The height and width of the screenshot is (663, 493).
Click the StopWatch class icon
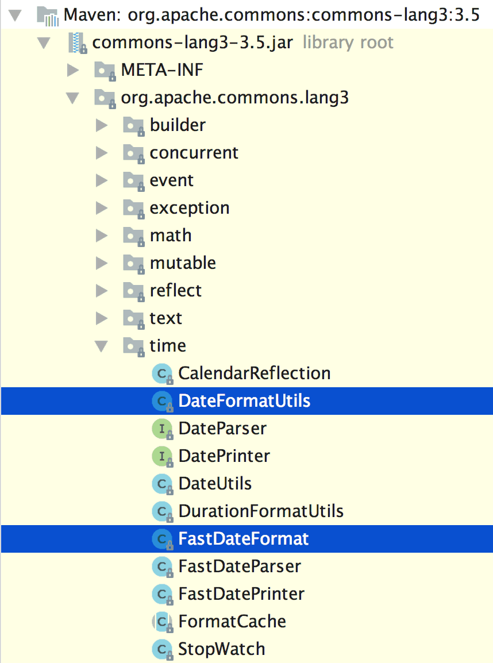(x=162, y=649)
